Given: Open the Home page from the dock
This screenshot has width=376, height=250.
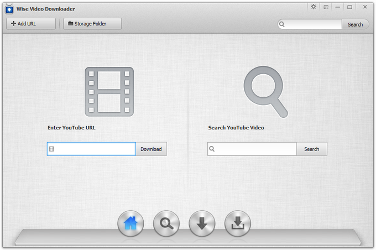Looking at the screenshot, I should point(130,223).
